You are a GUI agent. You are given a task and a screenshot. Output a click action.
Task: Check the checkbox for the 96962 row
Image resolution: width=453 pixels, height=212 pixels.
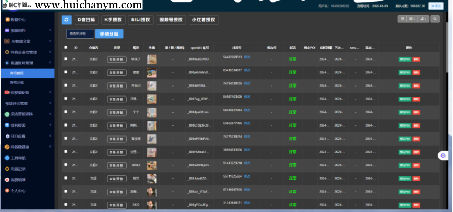(66, 165)
